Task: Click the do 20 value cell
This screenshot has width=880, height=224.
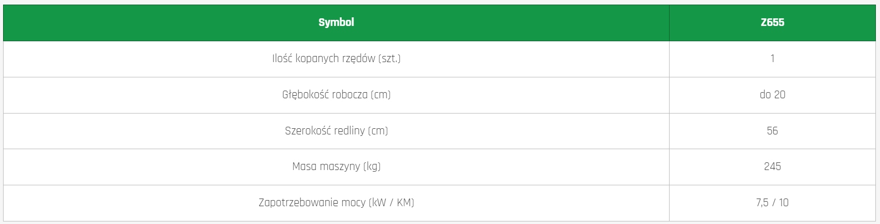Action: pyautogui.click(x=772, y=95)
